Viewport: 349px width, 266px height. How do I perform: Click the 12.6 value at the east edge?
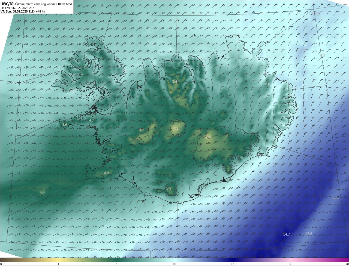click(335, 198)
